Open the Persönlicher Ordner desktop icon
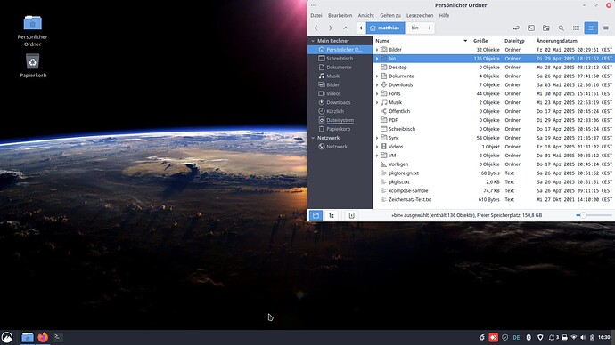Viewport: 615px width, 345px height. (33, 30)
